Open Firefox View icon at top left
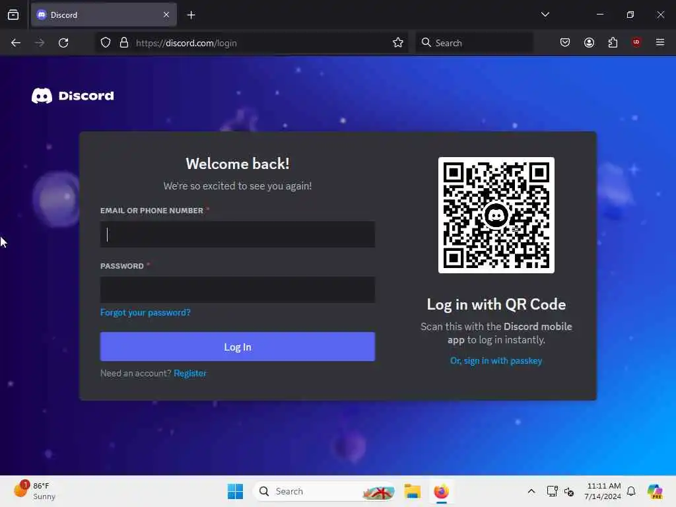Image resolution: width=676 pixels, height=507 pixels. [13, 15]
